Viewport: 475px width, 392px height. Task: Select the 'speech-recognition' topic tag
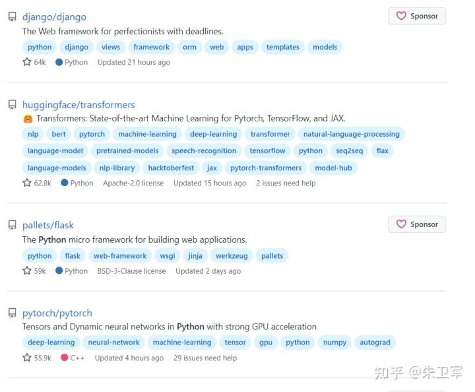pyautogui.click(x=204, y=150)
